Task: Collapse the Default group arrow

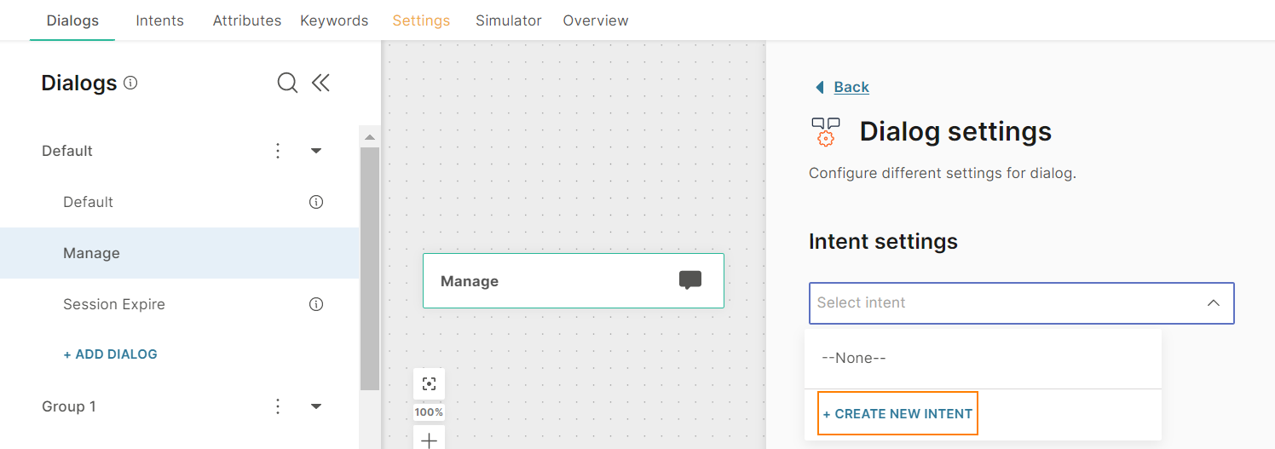Action: 316,151
